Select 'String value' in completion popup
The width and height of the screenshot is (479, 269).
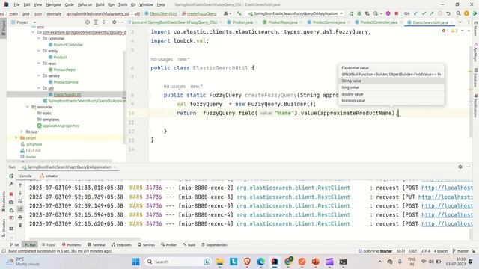[391, 81]
